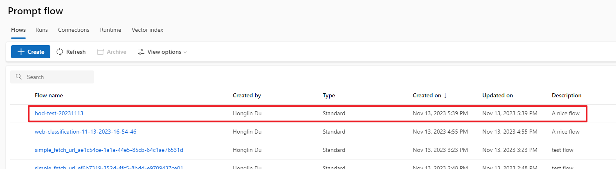Click the View options sliders icon
Viewport: 616px width, 169px height.
[x=141, y=52]
